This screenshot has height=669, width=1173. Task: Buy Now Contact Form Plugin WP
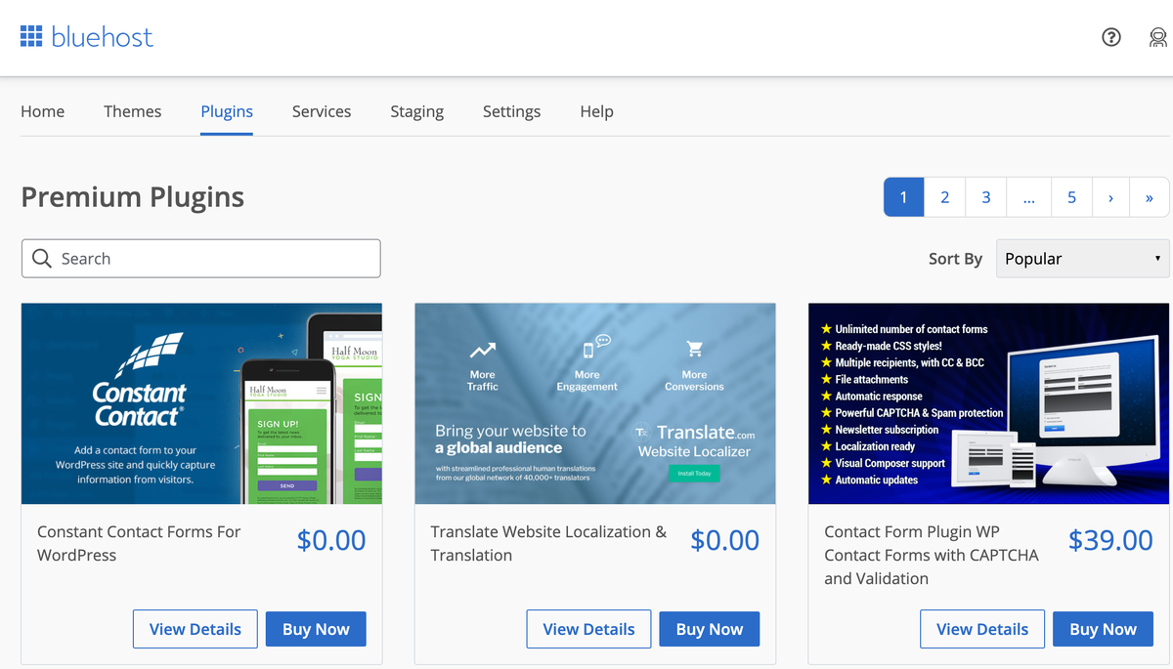click(x=1104, y=629)
